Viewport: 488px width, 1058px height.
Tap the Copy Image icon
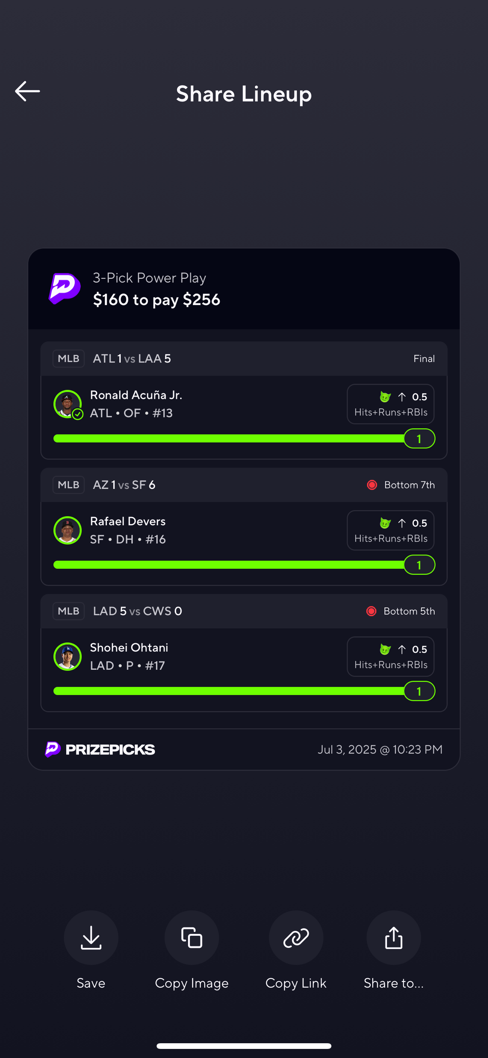coord(191,938)
